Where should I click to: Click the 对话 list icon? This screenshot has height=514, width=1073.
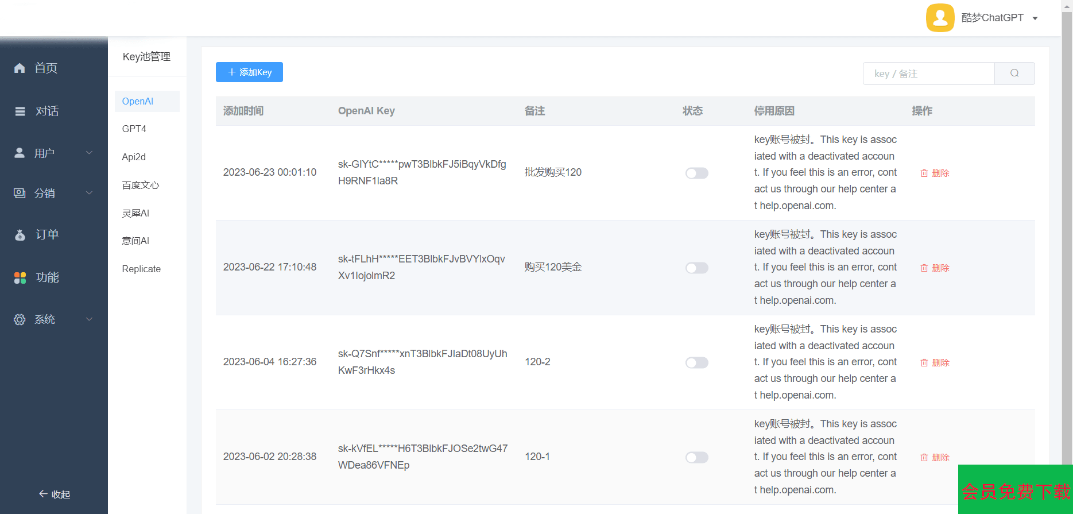pos(20,111)
